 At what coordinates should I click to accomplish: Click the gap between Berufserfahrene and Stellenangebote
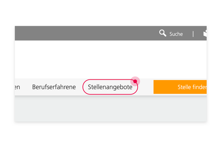click(x=79, y=87)
